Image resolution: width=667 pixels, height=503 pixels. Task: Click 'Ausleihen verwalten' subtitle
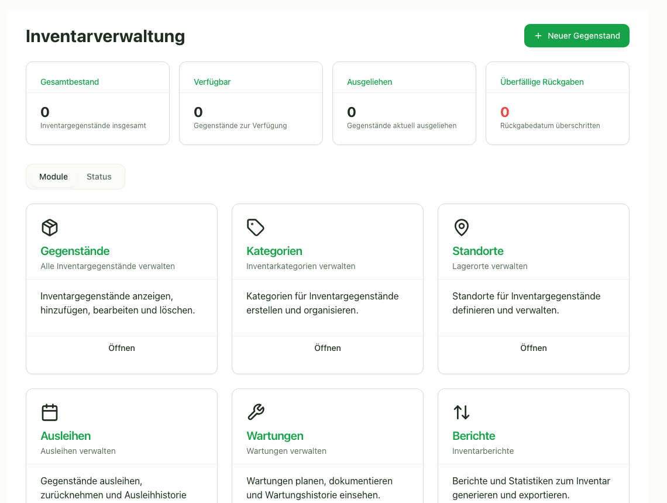tap(78, 451)
